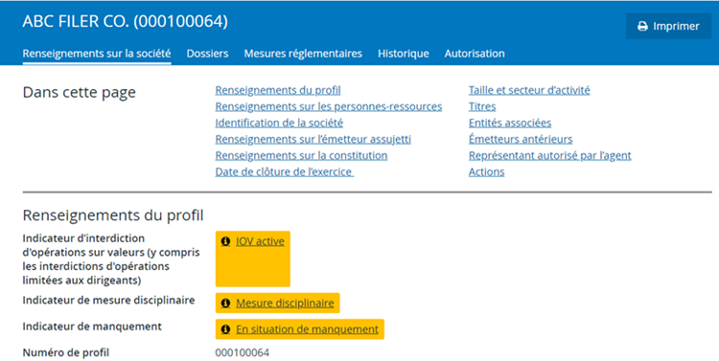Screen dimensions: 719x361
Task: Click the Indicateur d'interdiction d'opérations label
Action: (111, 259)
